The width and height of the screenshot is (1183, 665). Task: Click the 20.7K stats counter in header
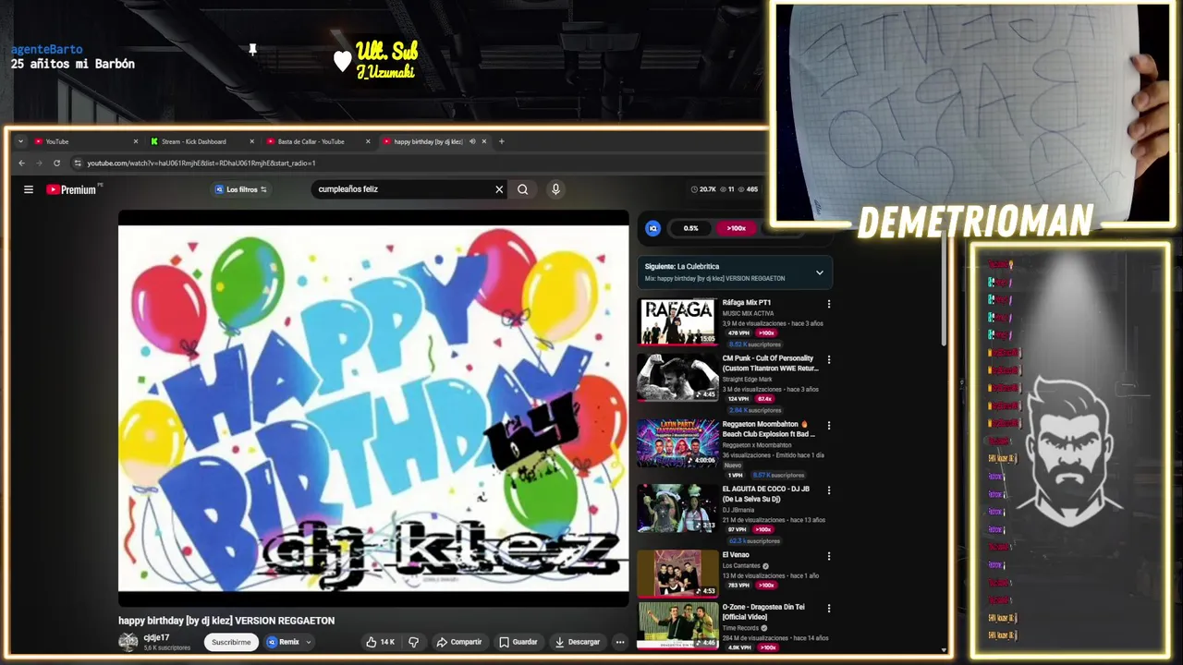click(x=703, y=189)
